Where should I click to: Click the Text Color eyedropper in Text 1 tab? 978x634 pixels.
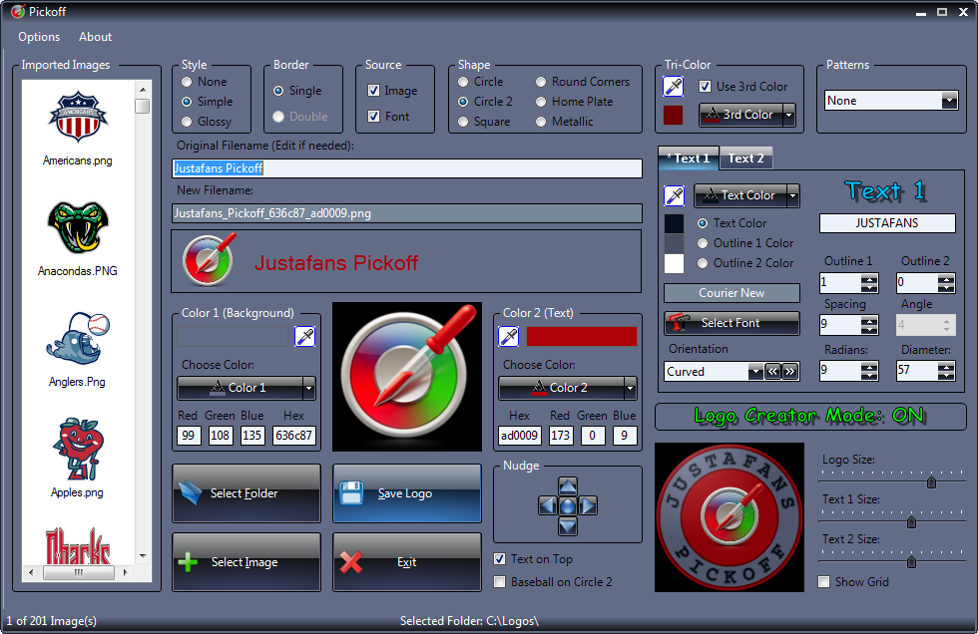click(675, 195)
